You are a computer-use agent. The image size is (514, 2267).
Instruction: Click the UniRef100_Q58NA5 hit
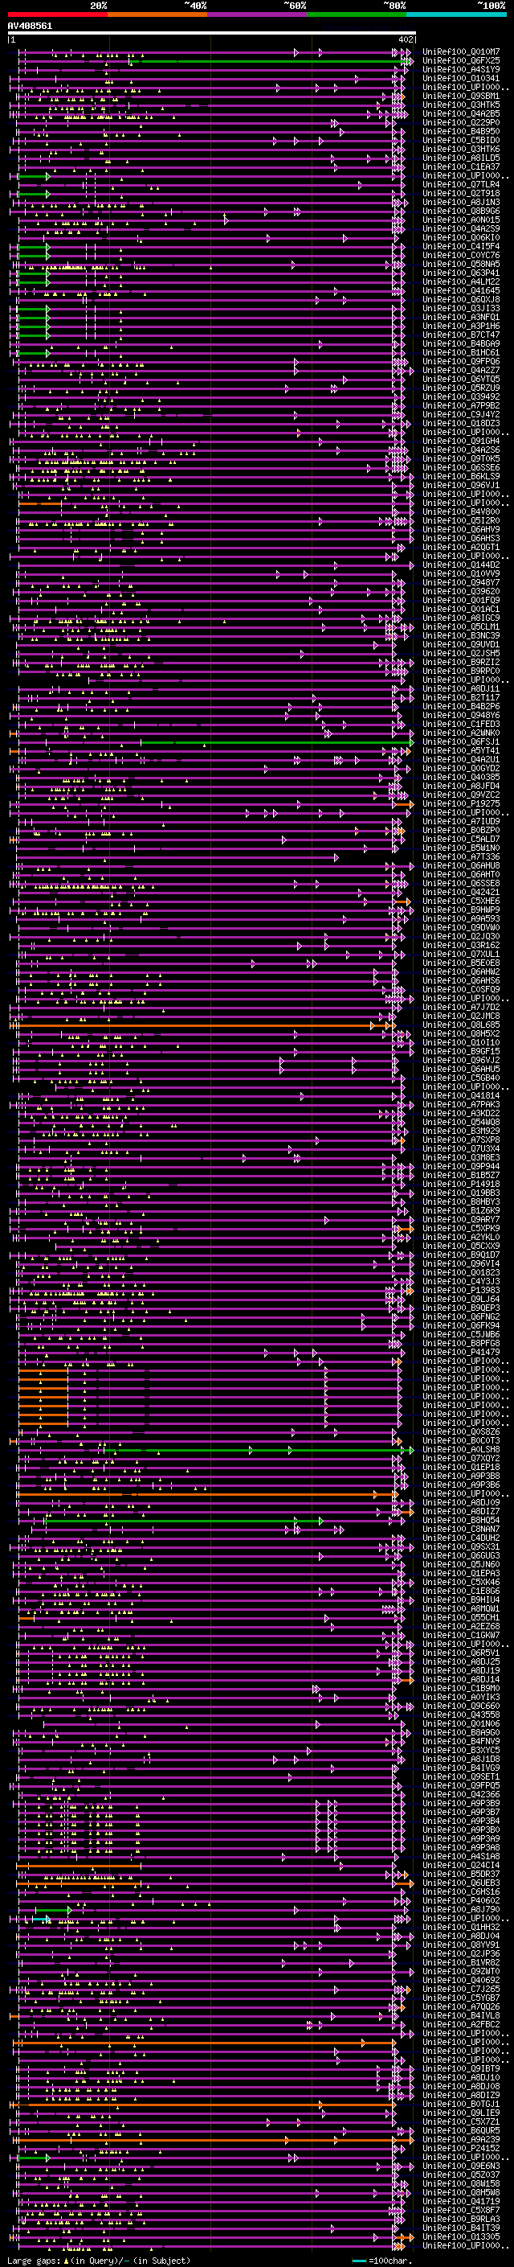460,264
